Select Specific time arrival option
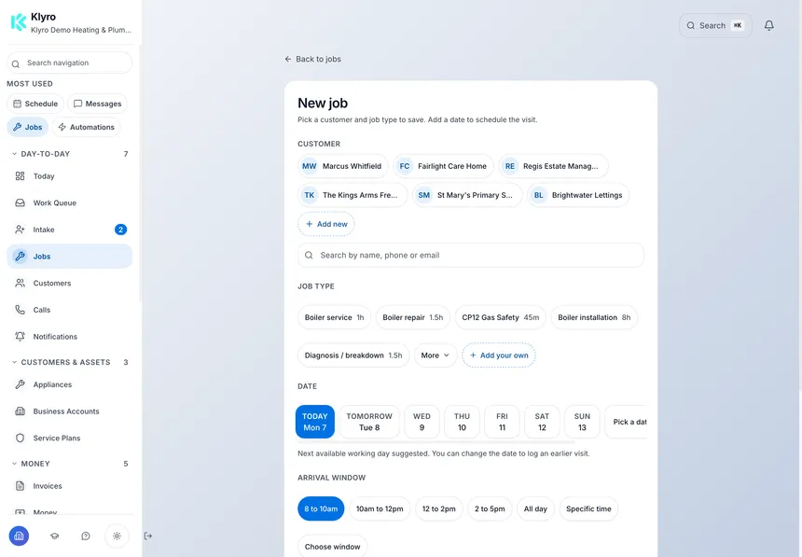Image resolution: width=802 pixels, height=557 pixels. (588, 508)
